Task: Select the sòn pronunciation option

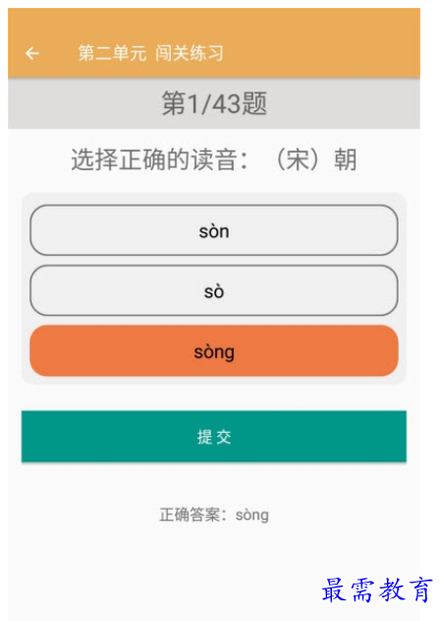Action: pyautogui.click(x=214, y=230)
